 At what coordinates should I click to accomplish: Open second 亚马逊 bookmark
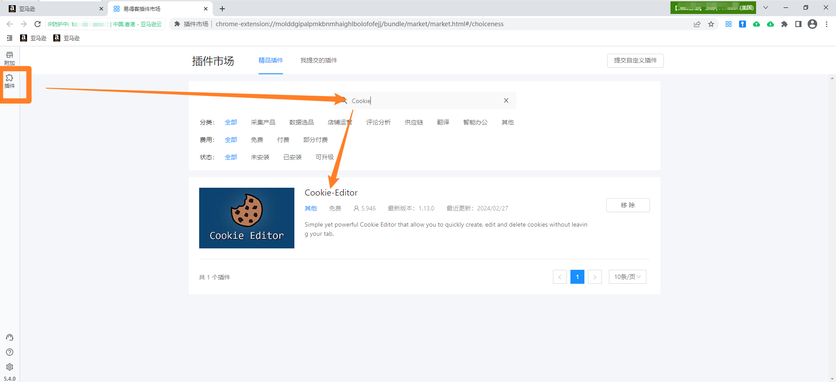coord(67,38)
